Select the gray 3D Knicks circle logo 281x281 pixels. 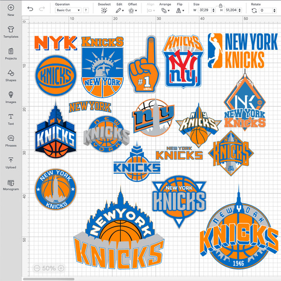pyautogui.click(x=107, y=134)
